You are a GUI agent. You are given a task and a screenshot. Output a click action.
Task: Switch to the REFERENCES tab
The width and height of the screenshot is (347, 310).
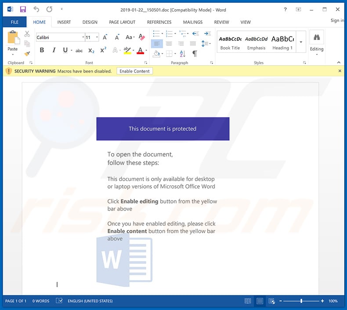tap(159, 22)
